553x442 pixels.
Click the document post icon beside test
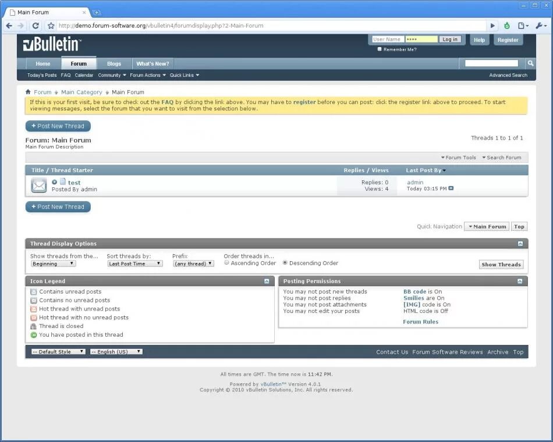63,181
